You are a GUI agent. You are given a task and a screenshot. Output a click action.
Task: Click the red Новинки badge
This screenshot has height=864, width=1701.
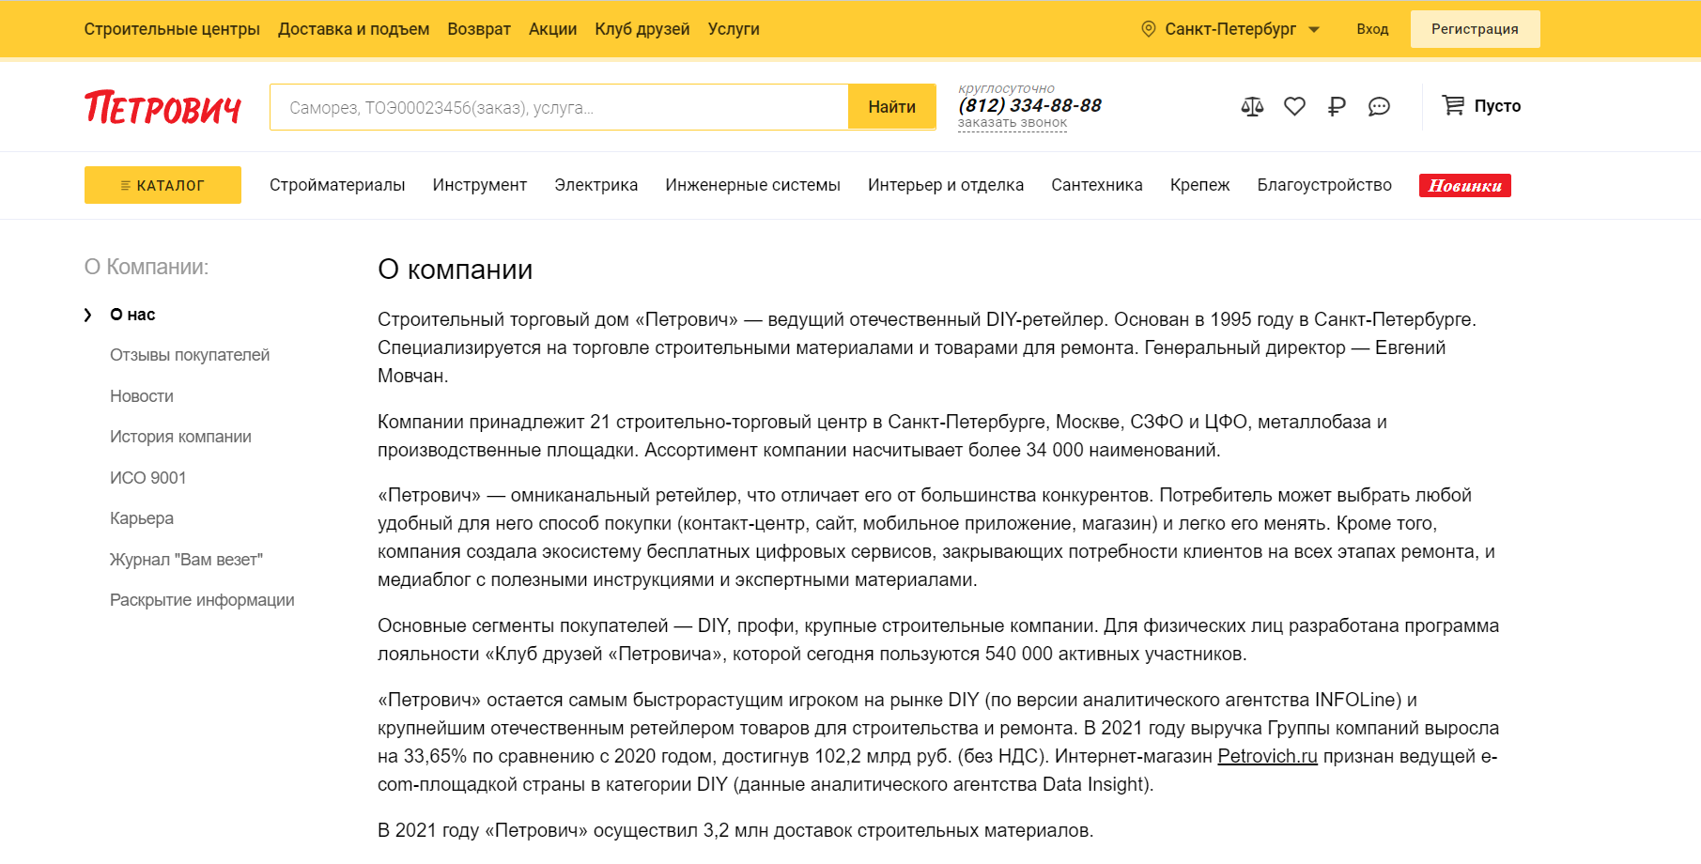(x=1465, y=186)
